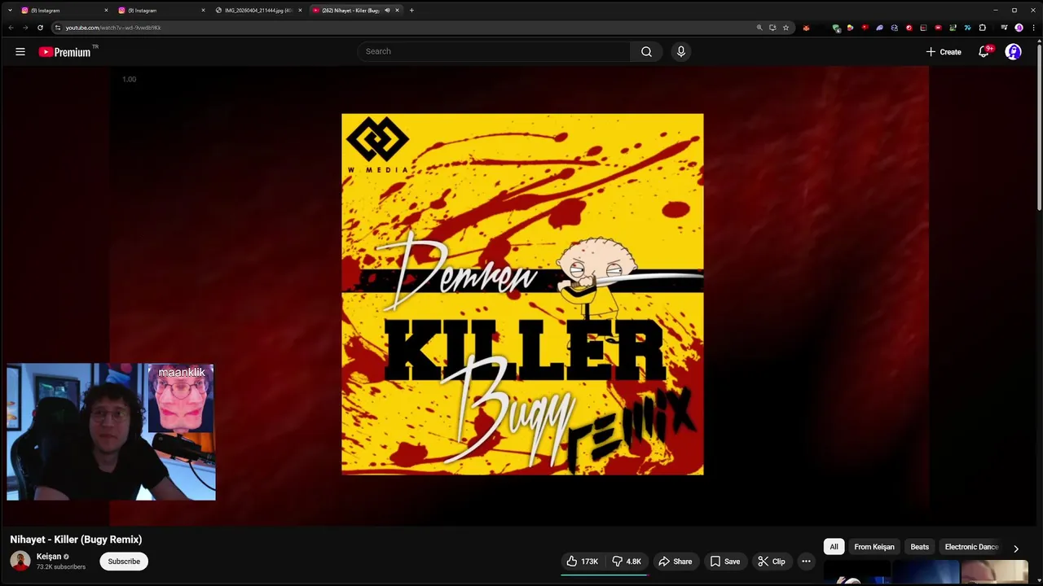This screenshot has width=1043, height=586.
Task: Open the zoom magnifier in address bar
Action: 759,28
